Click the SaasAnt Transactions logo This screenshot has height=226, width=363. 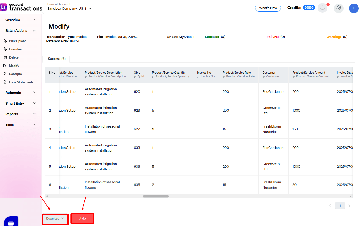pyautogui.click(x=22, y=7)
